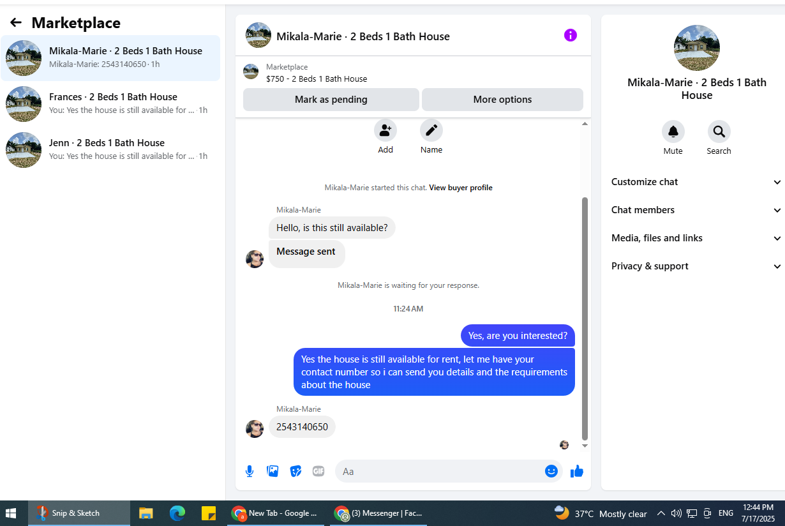Open File Explorer from taskbar
Viewport: 785px width, 526px height.
pos(146,513)
